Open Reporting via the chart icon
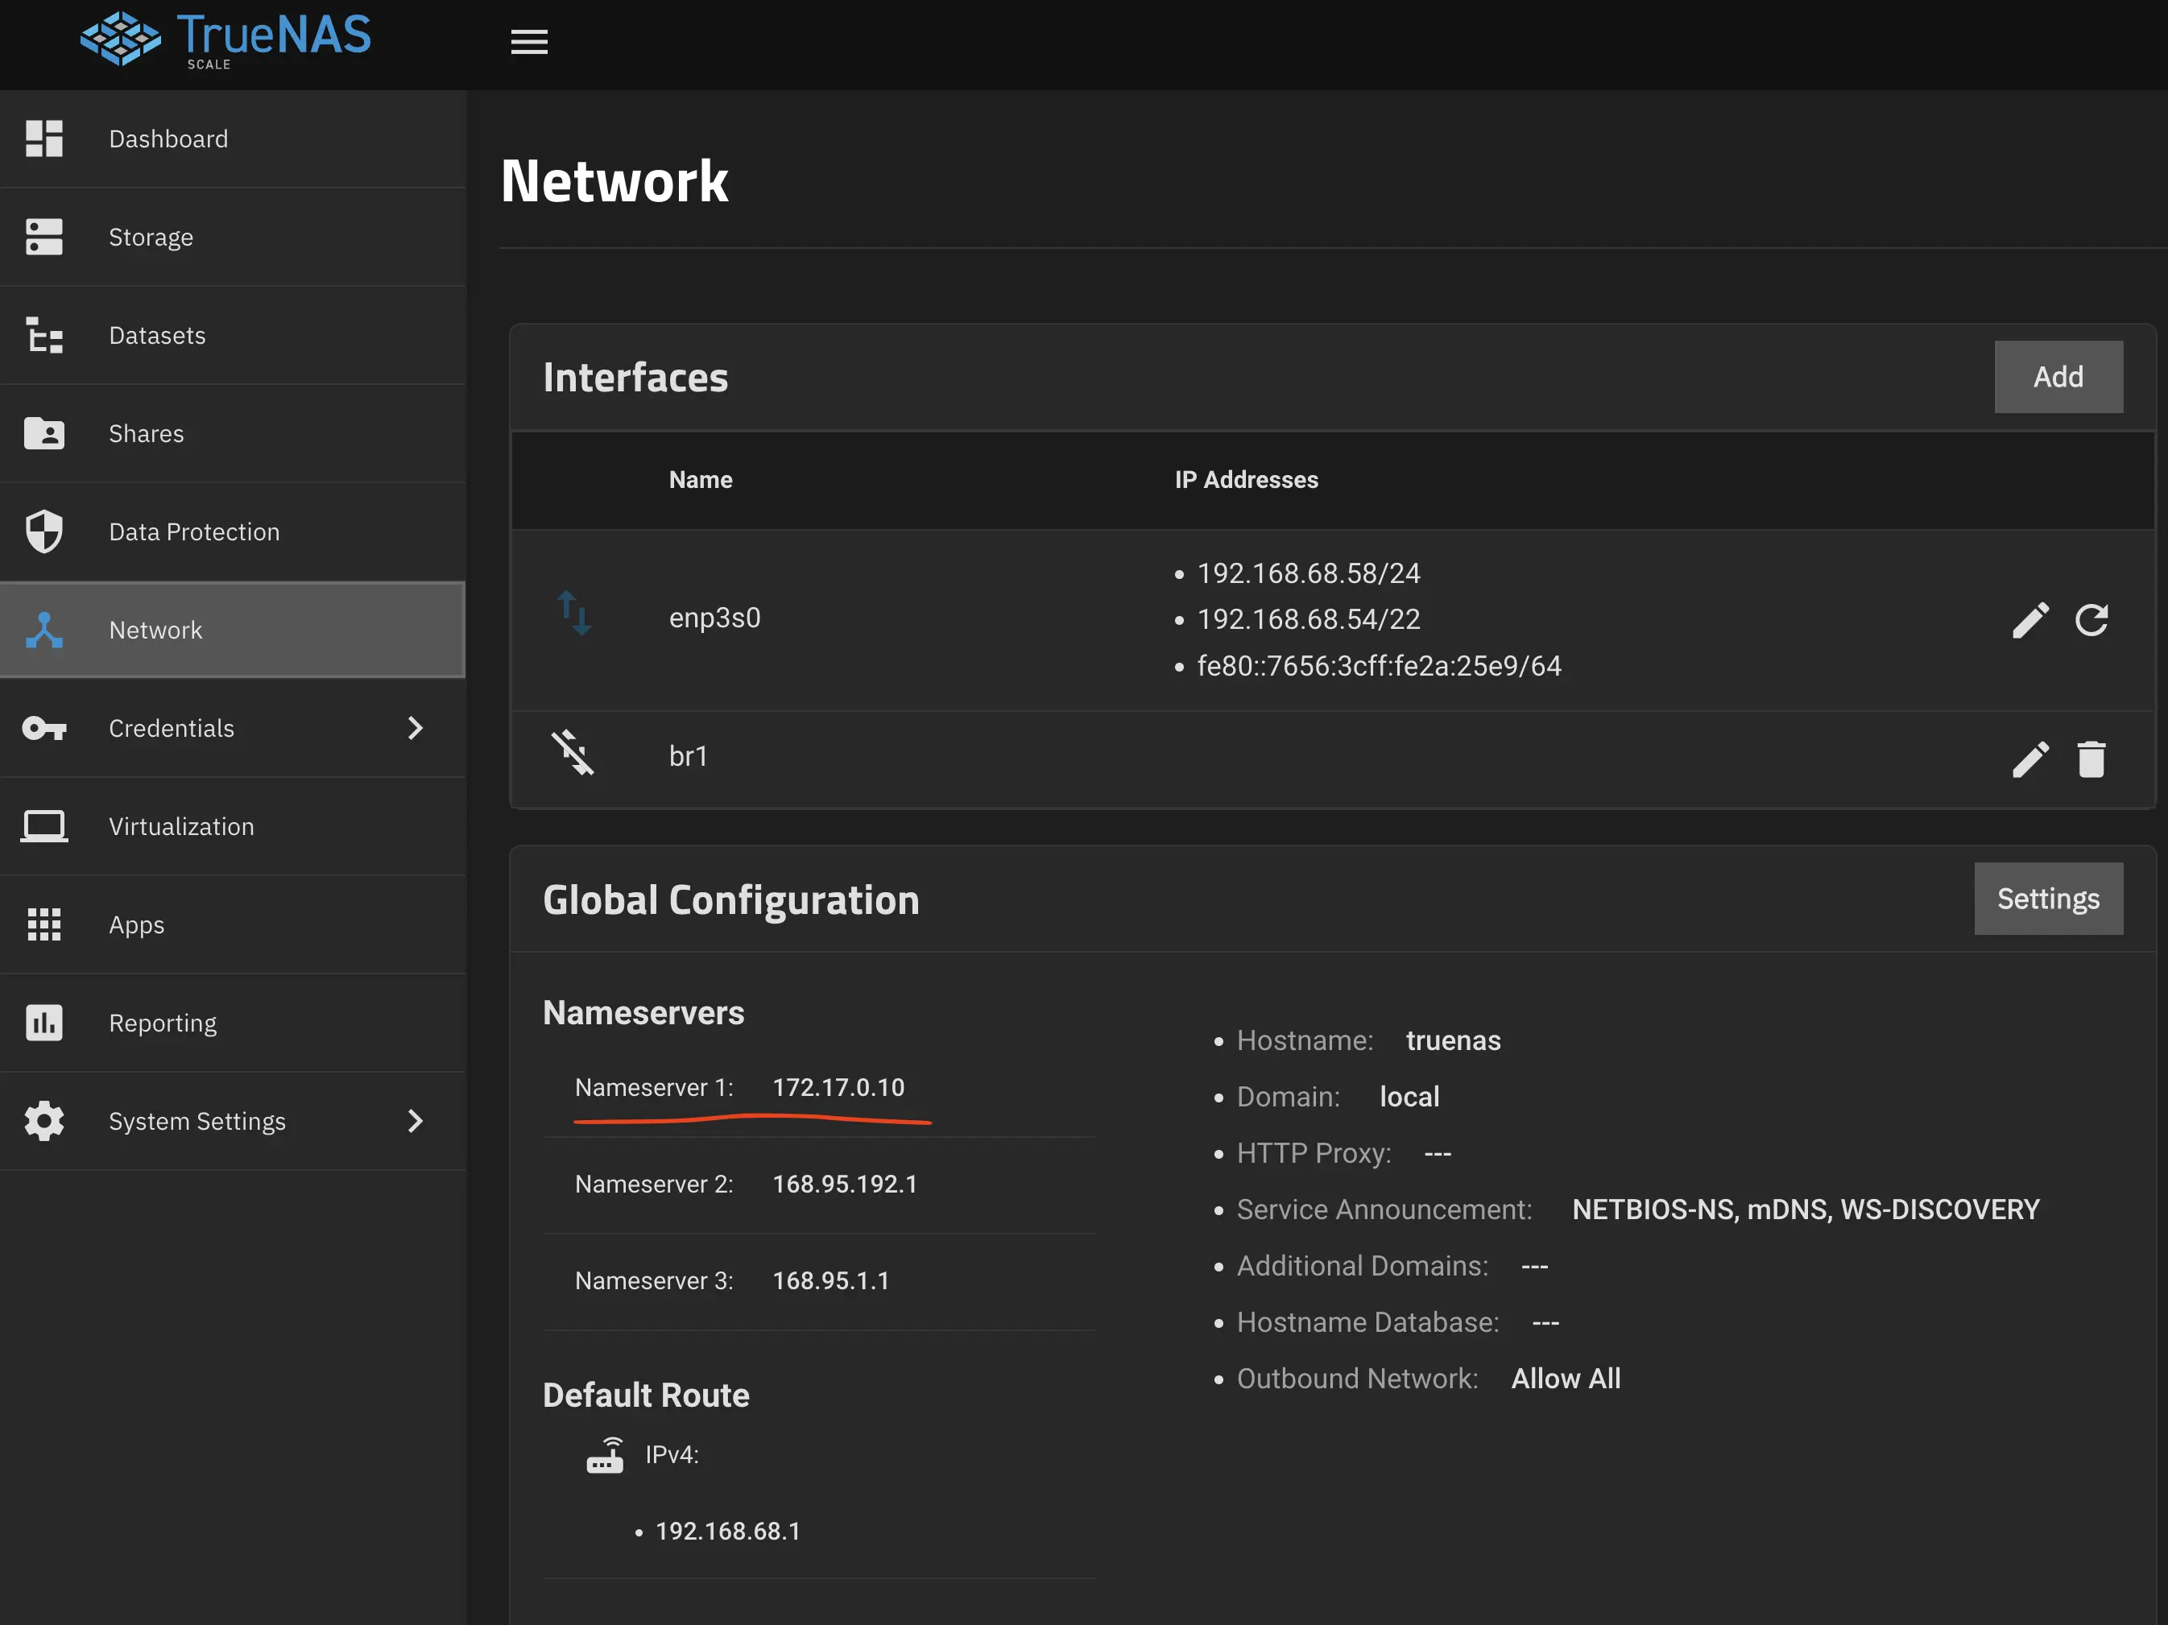Image resolution: width=2168 pixels, height=1625 pixels. (x=44, y=1022)
